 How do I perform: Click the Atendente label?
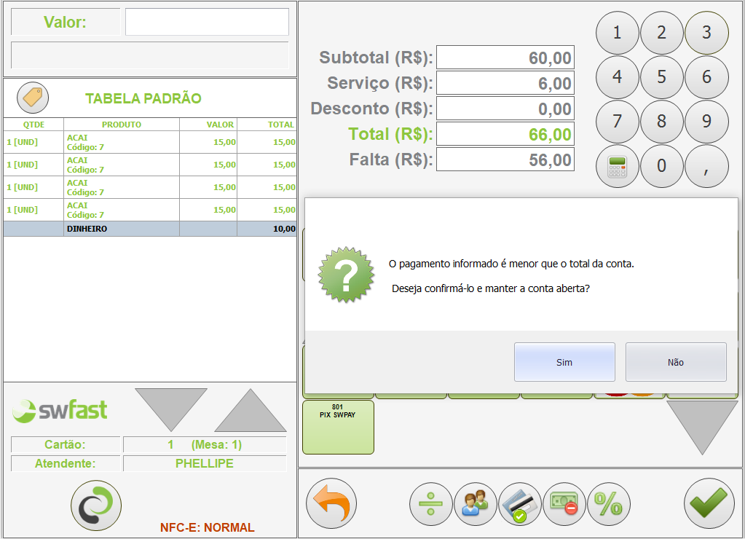(x=65, y=463)
